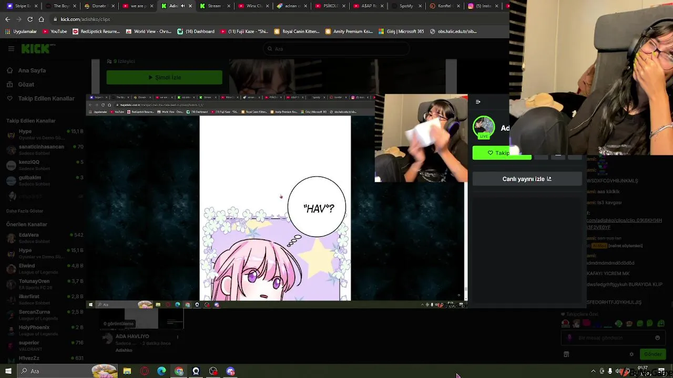Click the green KICK logo
This screenshot has height=378, width=673.
[36, 49]
